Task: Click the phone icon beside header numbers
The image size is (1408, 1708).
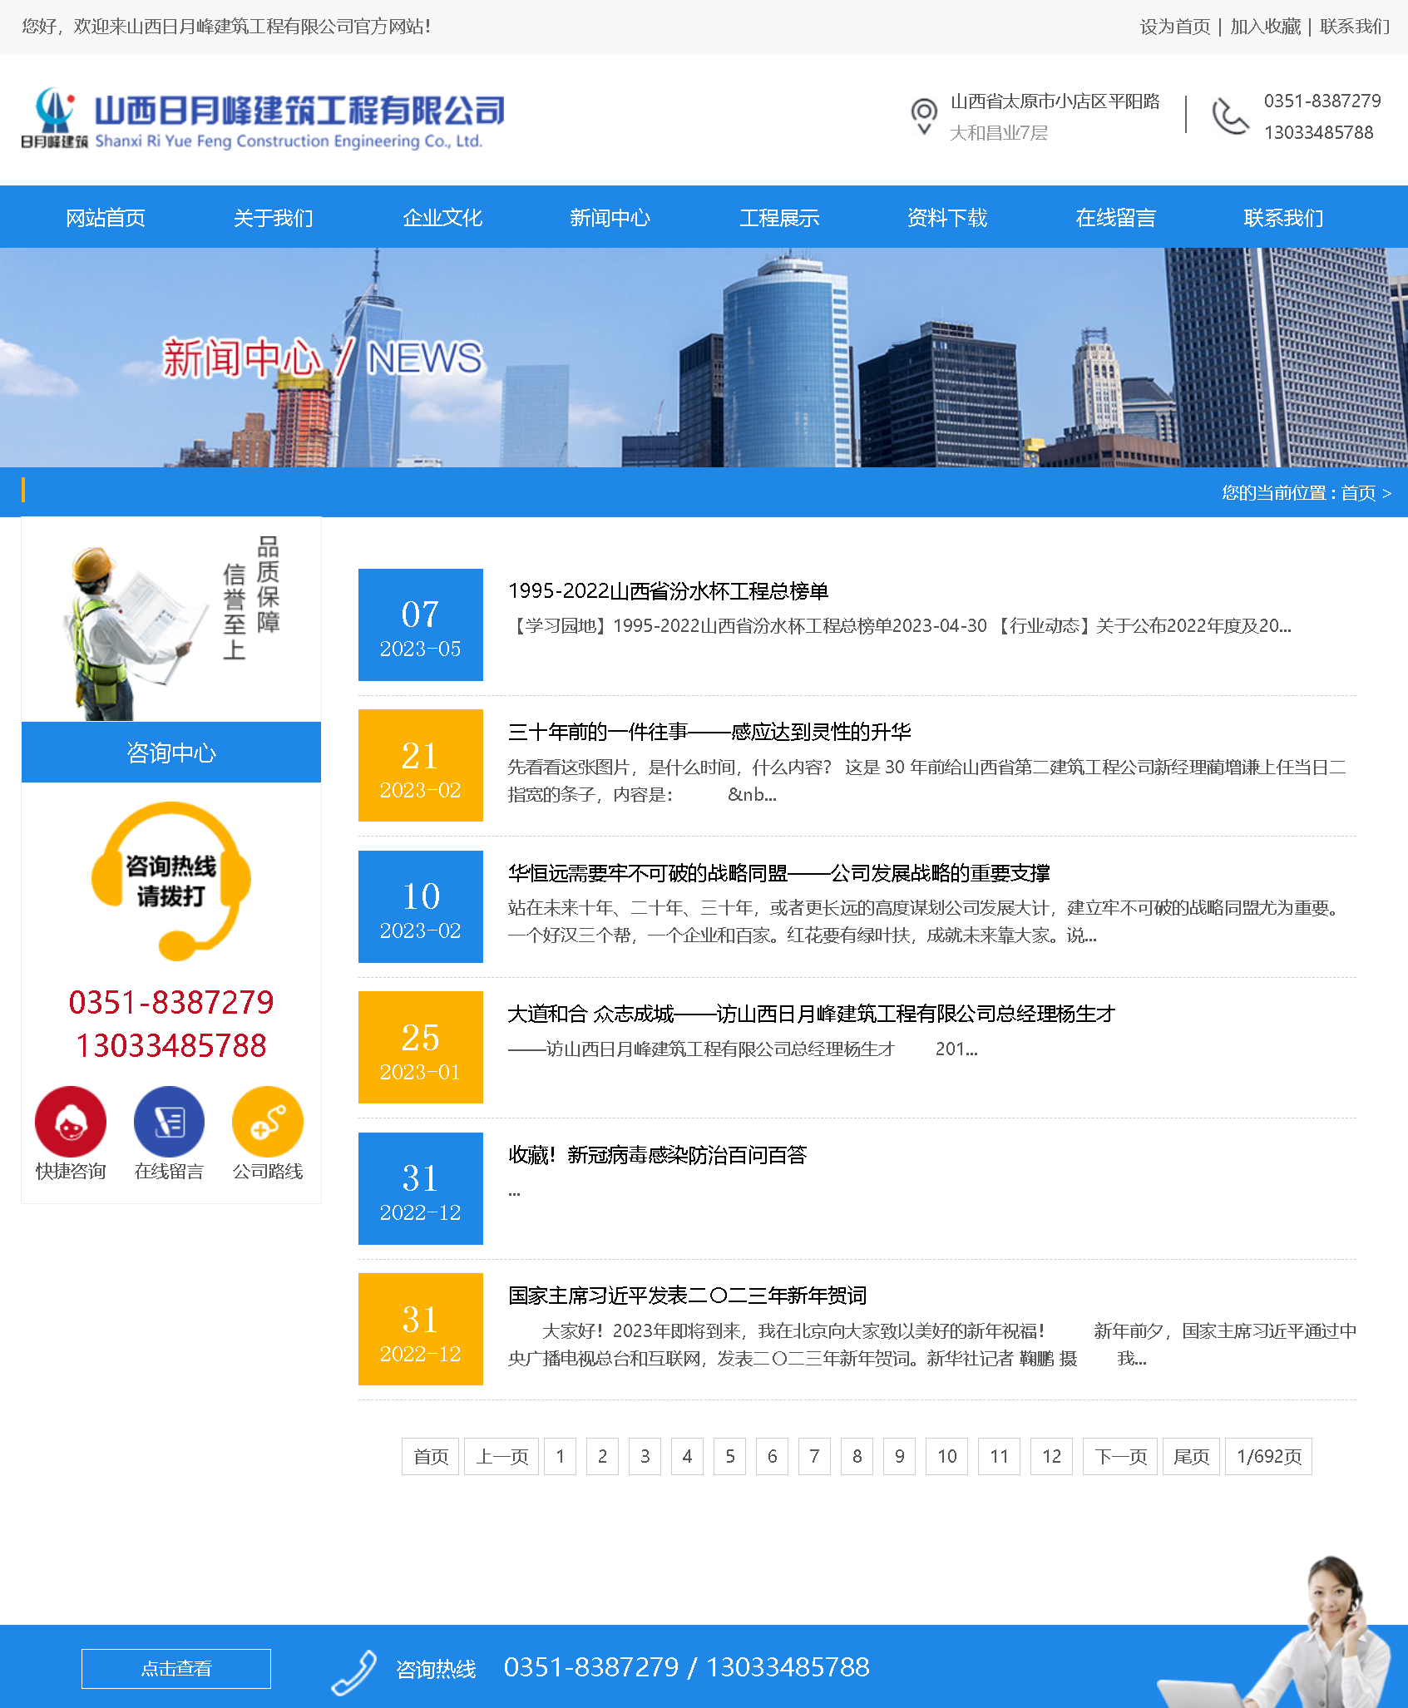Action: [x=1229, y=116]
